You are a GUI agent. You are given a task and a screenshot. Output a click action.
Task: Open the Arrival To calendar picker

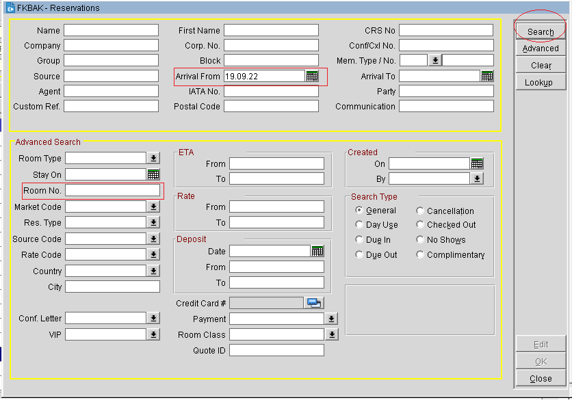487,76
